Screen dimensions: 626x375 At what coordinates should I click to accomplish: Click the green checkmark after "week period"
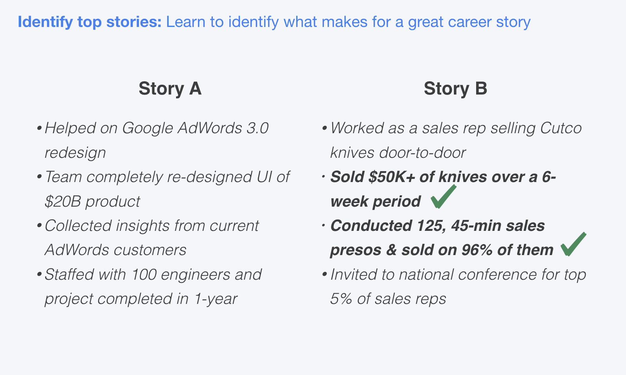tap(443, 196)
